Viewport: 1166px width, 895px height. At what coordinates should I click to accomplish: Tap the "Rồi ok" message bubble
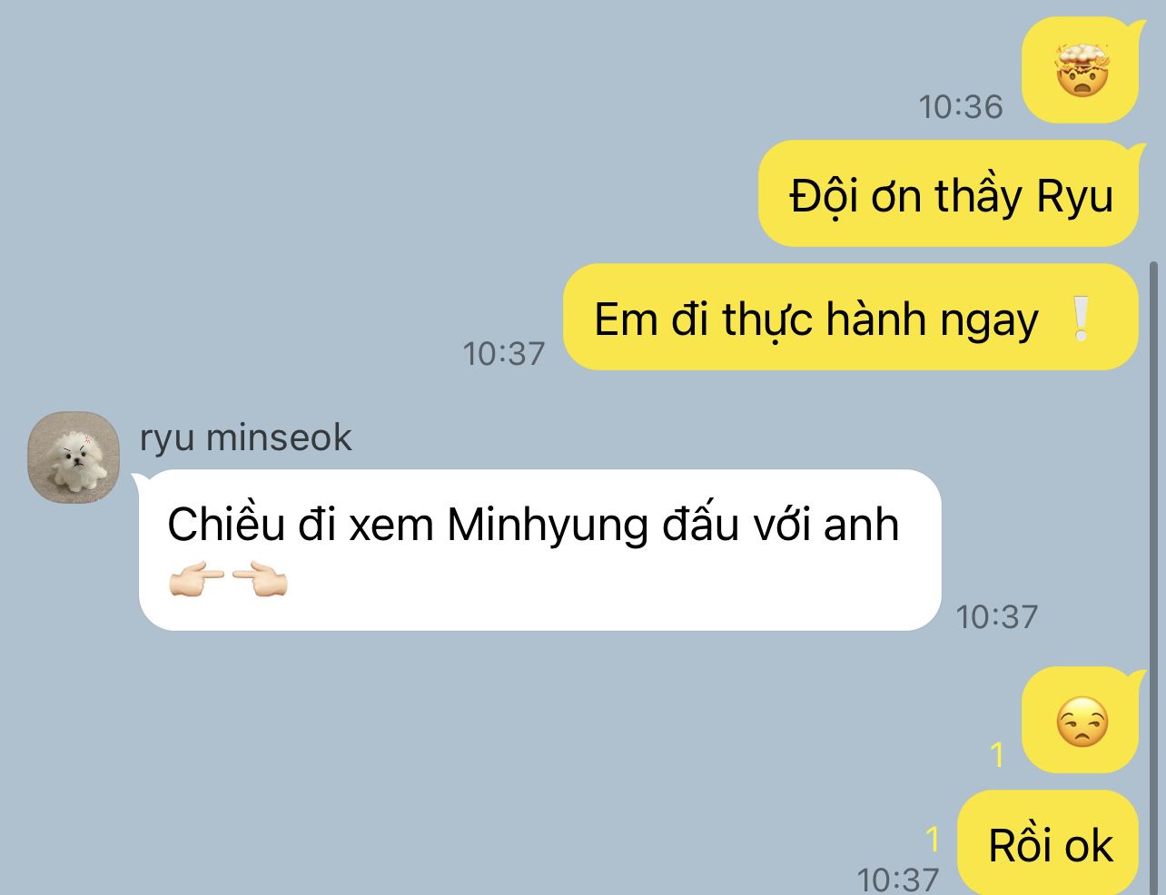1049,844
